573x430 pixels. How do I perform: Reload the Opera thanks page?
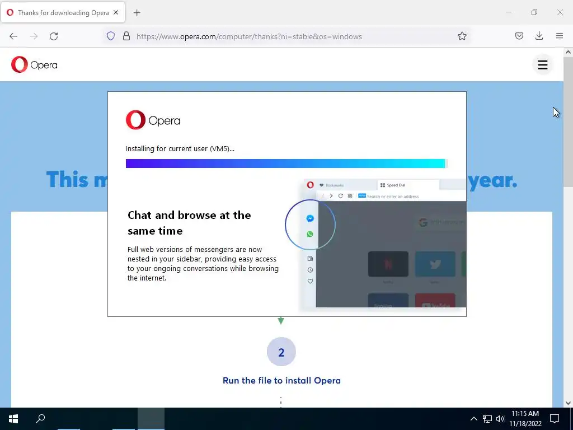pyautogui.click(x=54, y=36)
